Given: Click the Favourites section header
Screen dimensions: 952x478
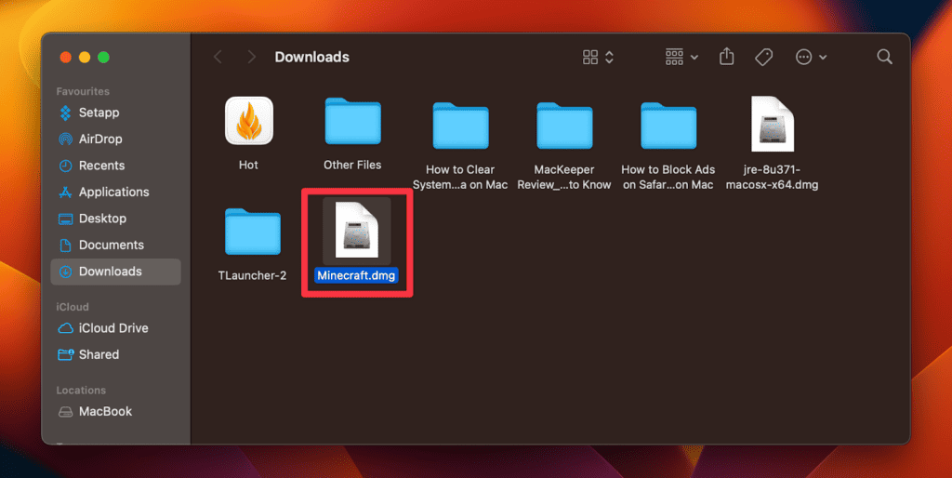Looking at the screenshot, I should pyautogui.click(x=83, y=92).
